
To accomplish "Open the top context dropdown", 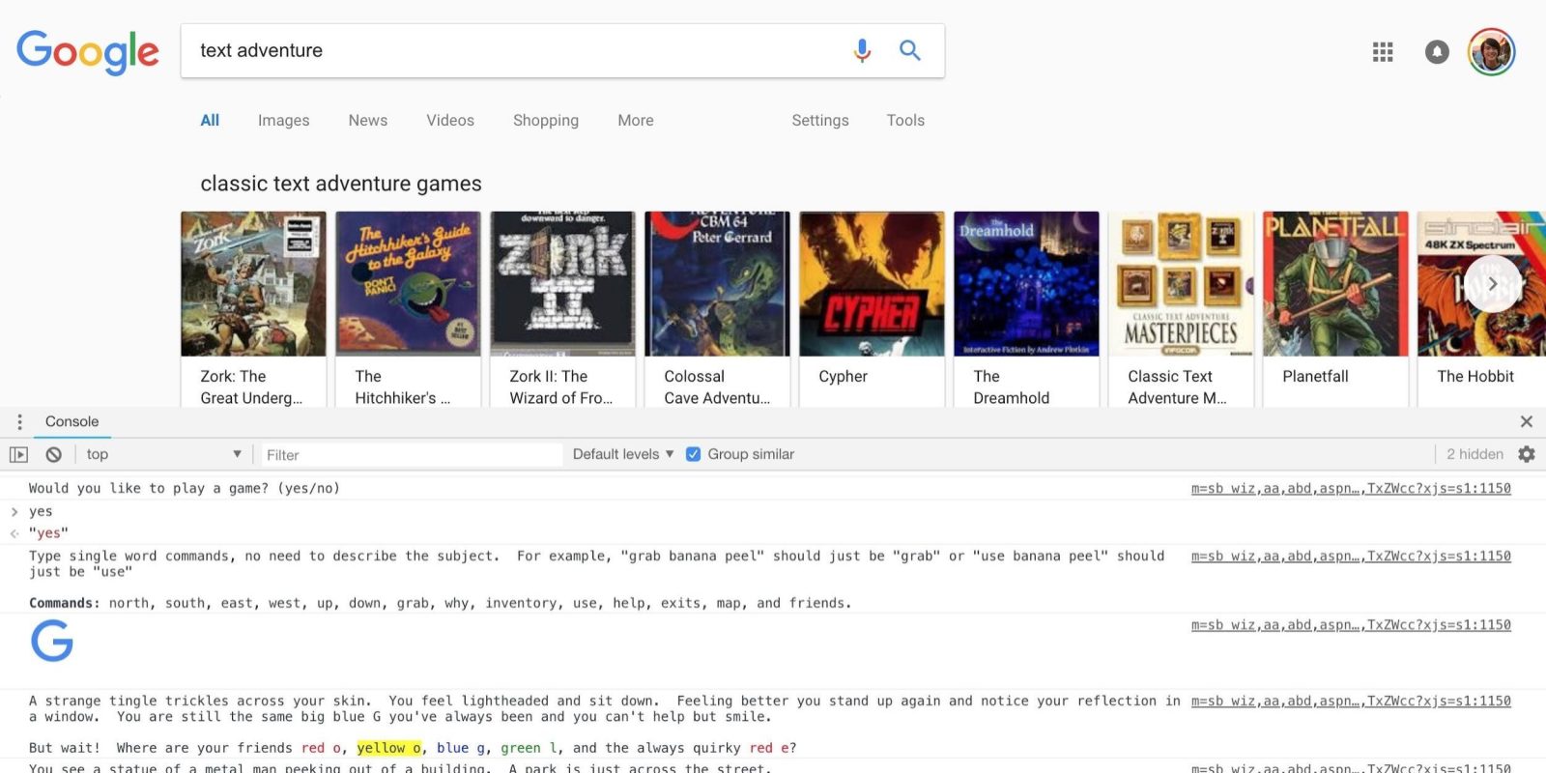I will (162, 454).
